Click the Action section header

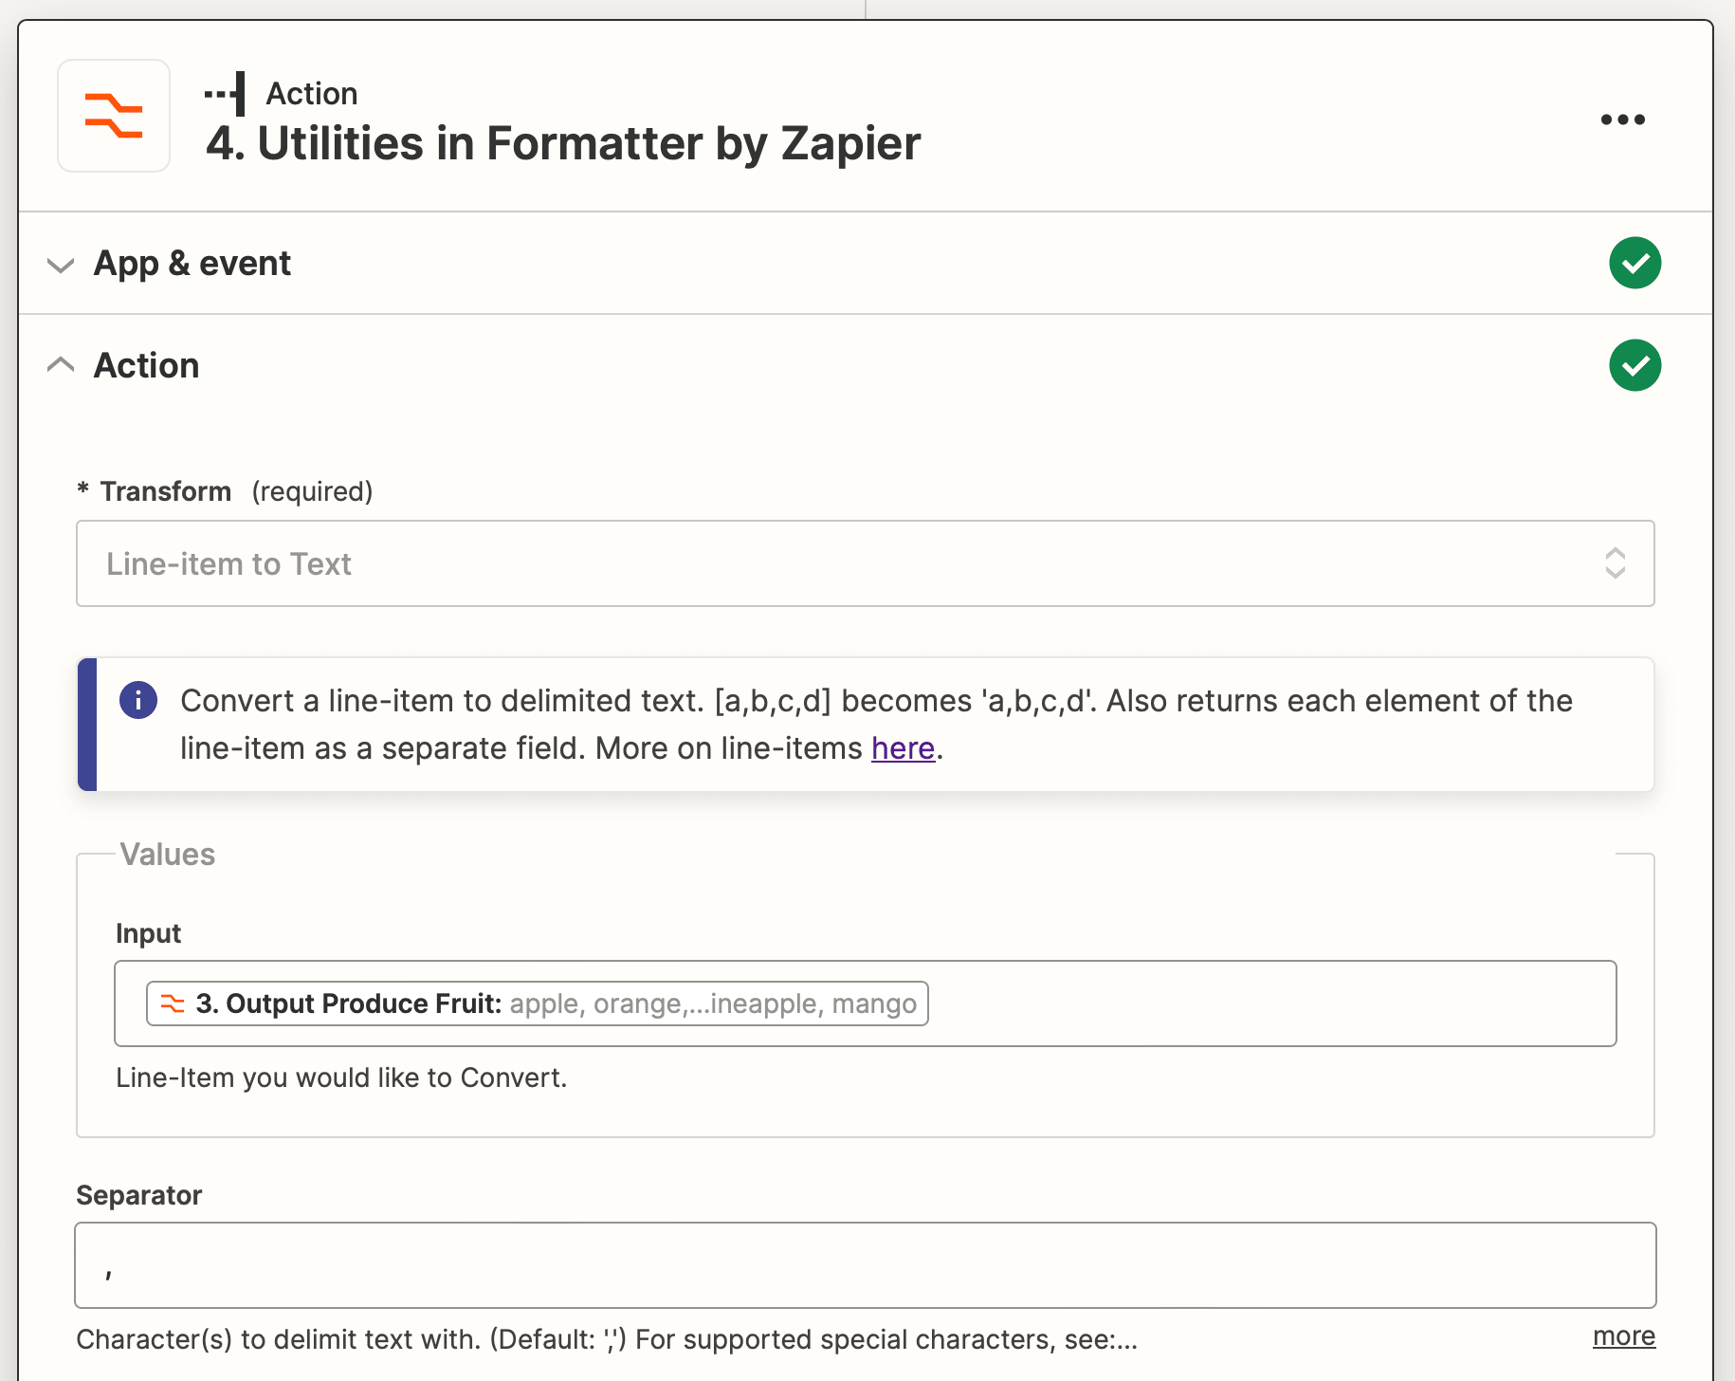pyautogui.click(x=146, y=365)
